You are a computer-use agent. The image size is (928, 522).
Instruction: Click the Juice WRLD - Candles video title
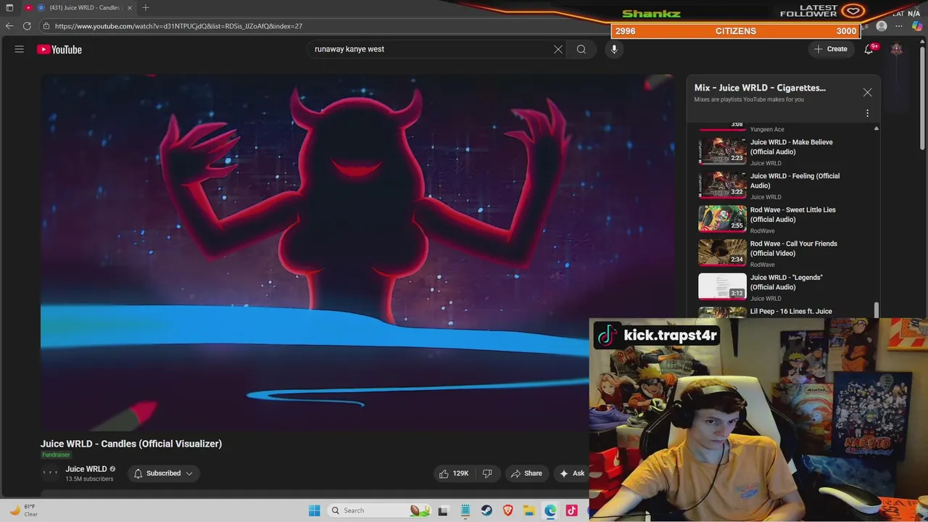pos(131,444)
